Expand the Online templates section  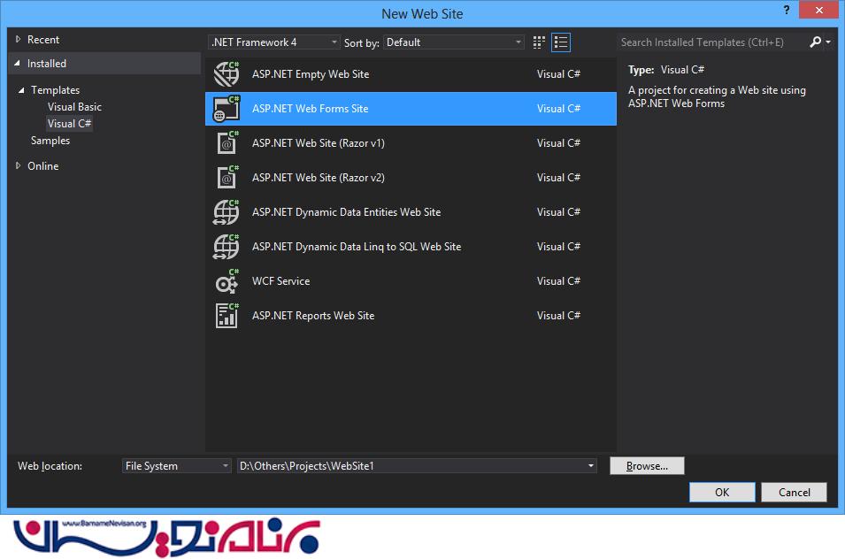pos(19,166)
